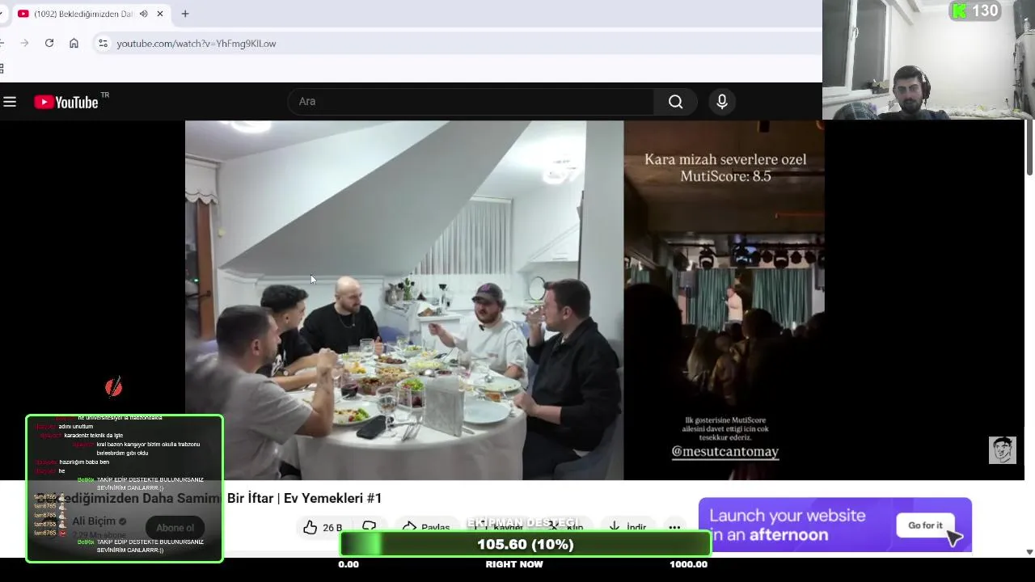Click the viewer count 130

(x=985, y=11)
